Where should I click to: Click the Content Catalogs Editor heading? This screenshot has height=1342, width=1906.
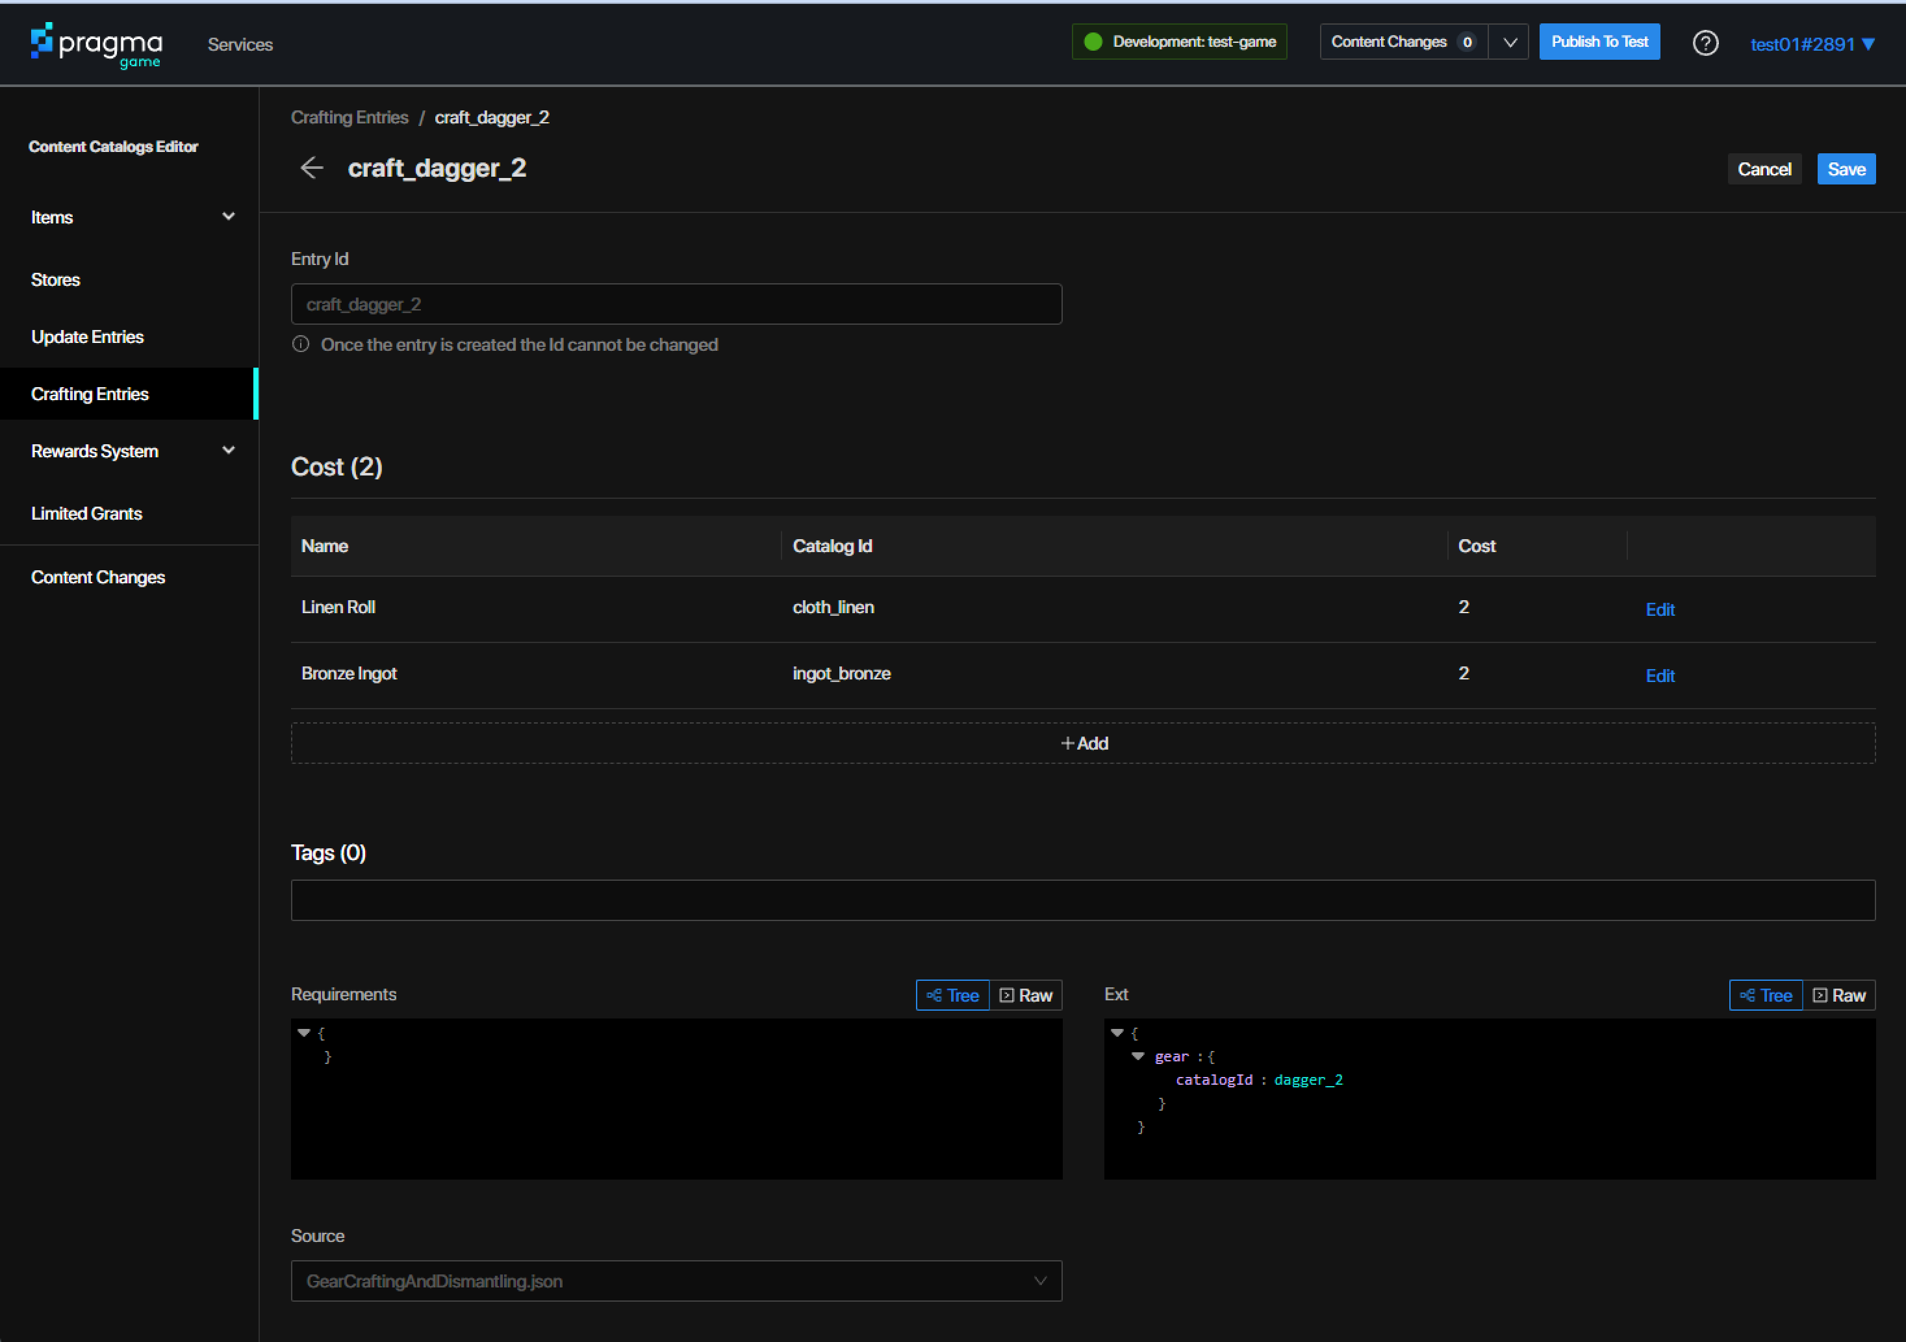(x=113, y=147)
